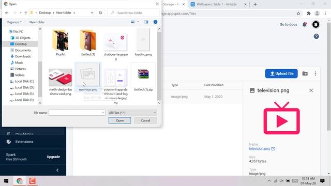Click New folder in address breadcrumb
The width and height of the screenshot is (331, 186).
pyautogui.click(x=64, y=13)
